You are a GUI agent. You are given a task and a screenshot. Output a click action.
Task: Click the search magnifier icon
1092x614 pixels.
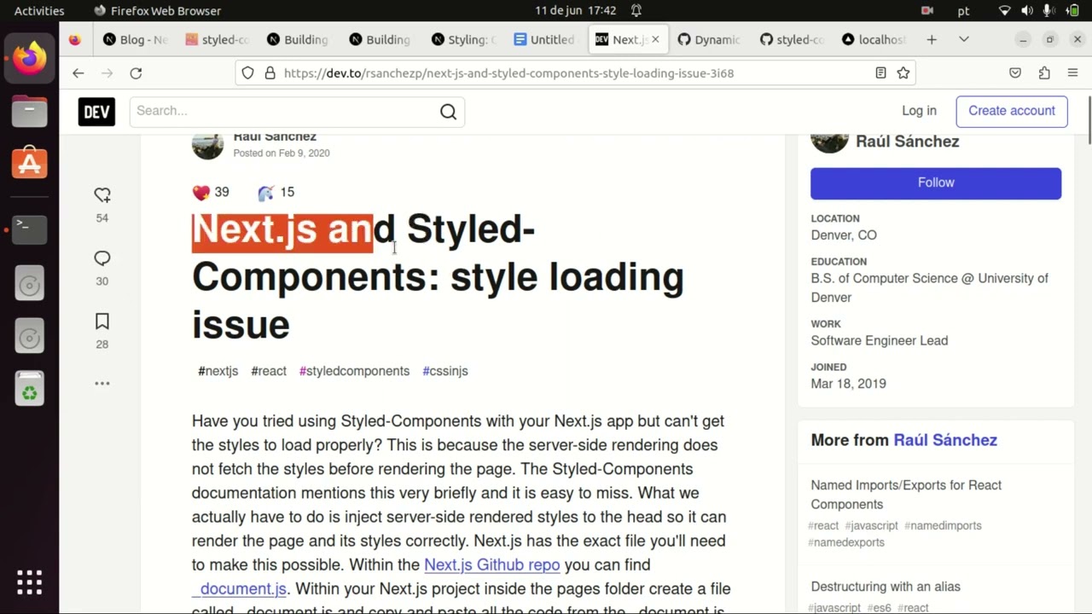tap(448, 112)
